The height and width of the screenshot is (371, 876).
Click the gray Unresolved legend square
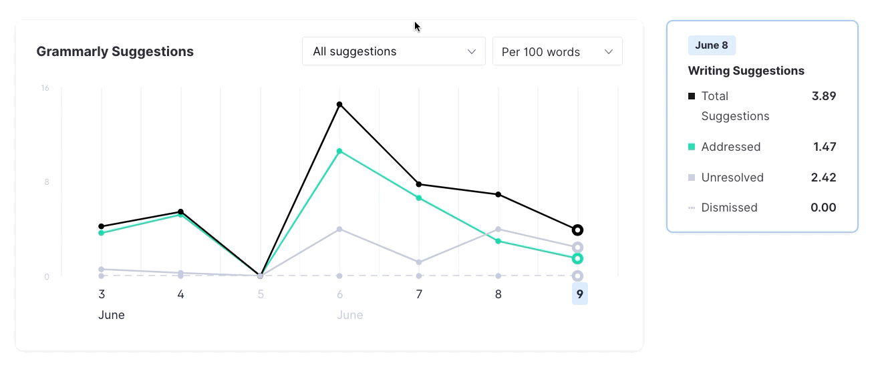click(x=692, y=177)
